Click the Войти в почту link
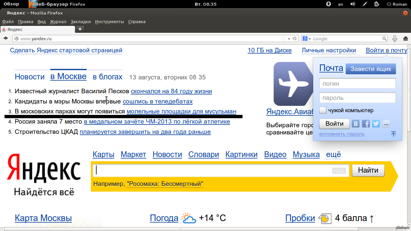Viewport: 411px width, 231px height. point(386,50)
